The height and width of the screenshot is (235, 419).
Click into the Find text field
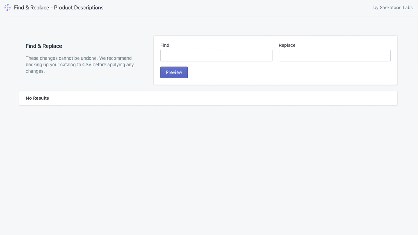pos(216,56)
